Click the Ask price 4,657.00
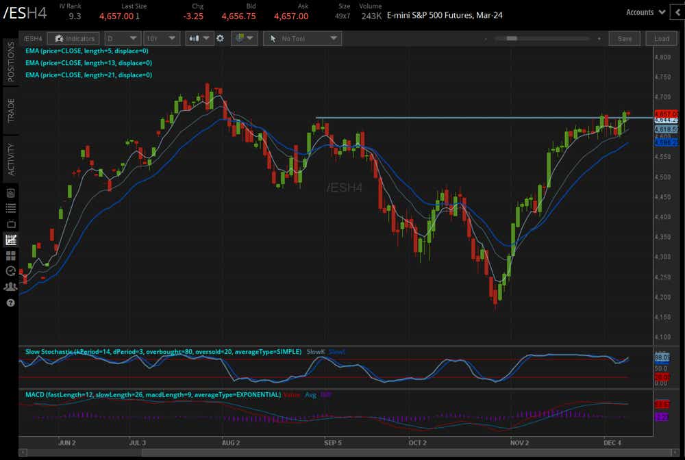 pyautogui.click(x=291, y=16)
